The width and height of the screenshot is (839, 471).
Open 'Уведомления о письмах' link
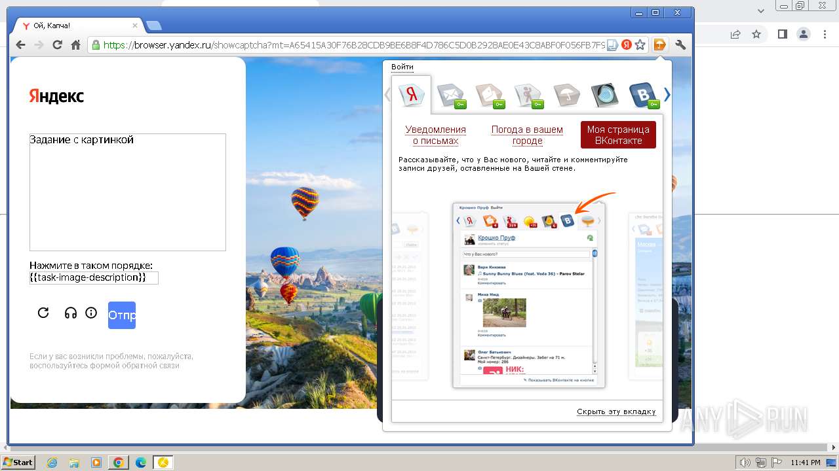point(435,135)
